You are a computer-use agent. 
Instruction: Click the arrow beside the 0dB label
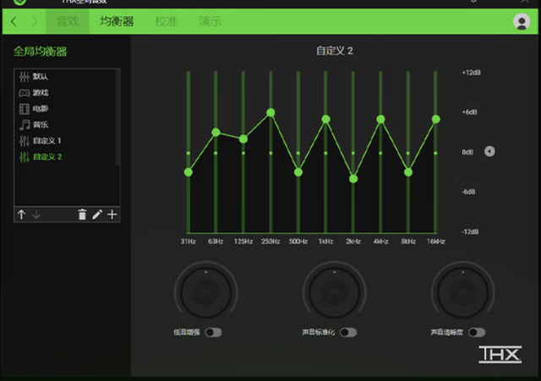point(489,152)
